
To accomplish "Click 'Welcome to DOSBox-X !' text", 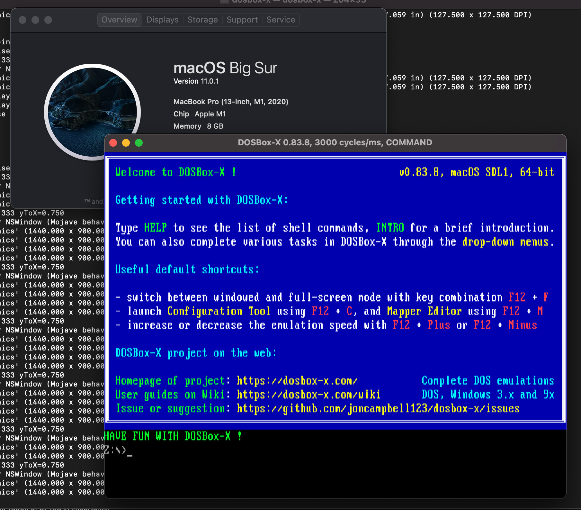I will [x=176, y=172].
